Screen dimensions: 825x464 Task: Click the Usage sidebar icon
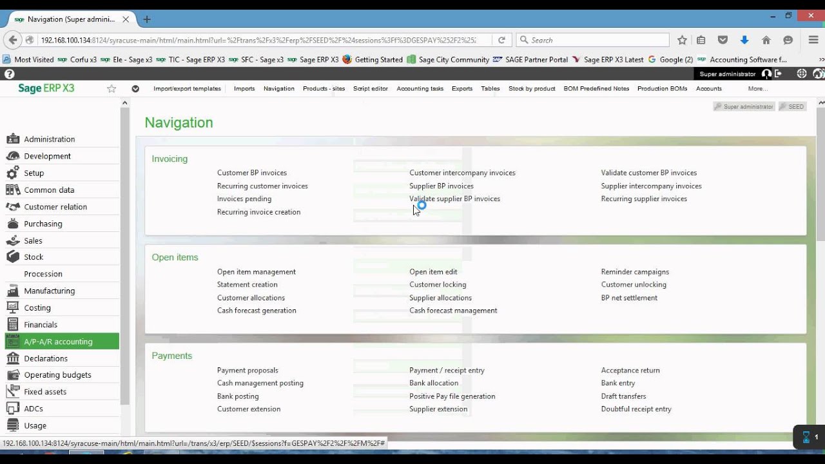point(13,425)
